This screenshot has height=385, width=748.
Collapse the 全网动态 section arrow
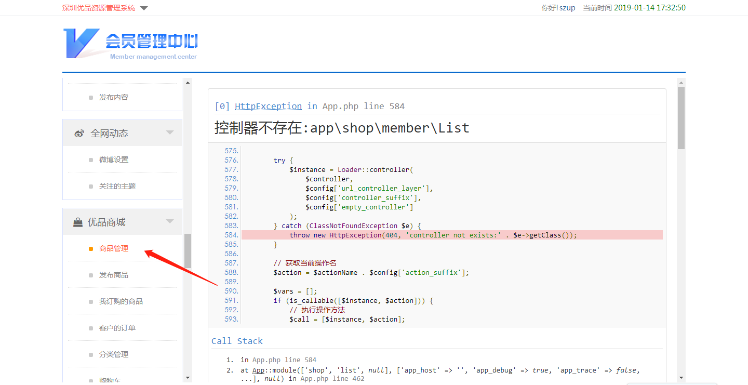pyautogui.click(x=170, y=133)
